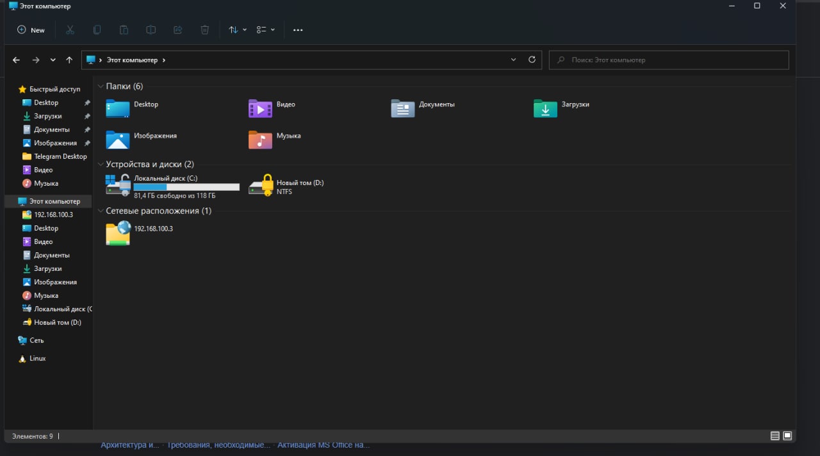Select the Desktop folder icon in Папки
Viewport: 820px width, 456px height.
point(118,108)
